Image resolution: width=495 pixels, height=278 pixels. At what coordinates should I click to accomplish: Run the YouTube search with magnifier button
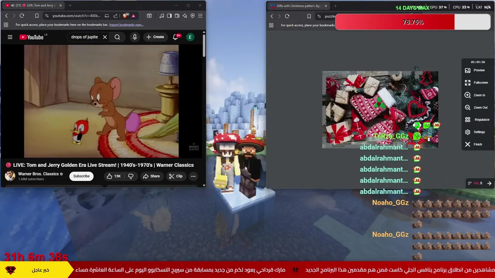tap(117, 37)
